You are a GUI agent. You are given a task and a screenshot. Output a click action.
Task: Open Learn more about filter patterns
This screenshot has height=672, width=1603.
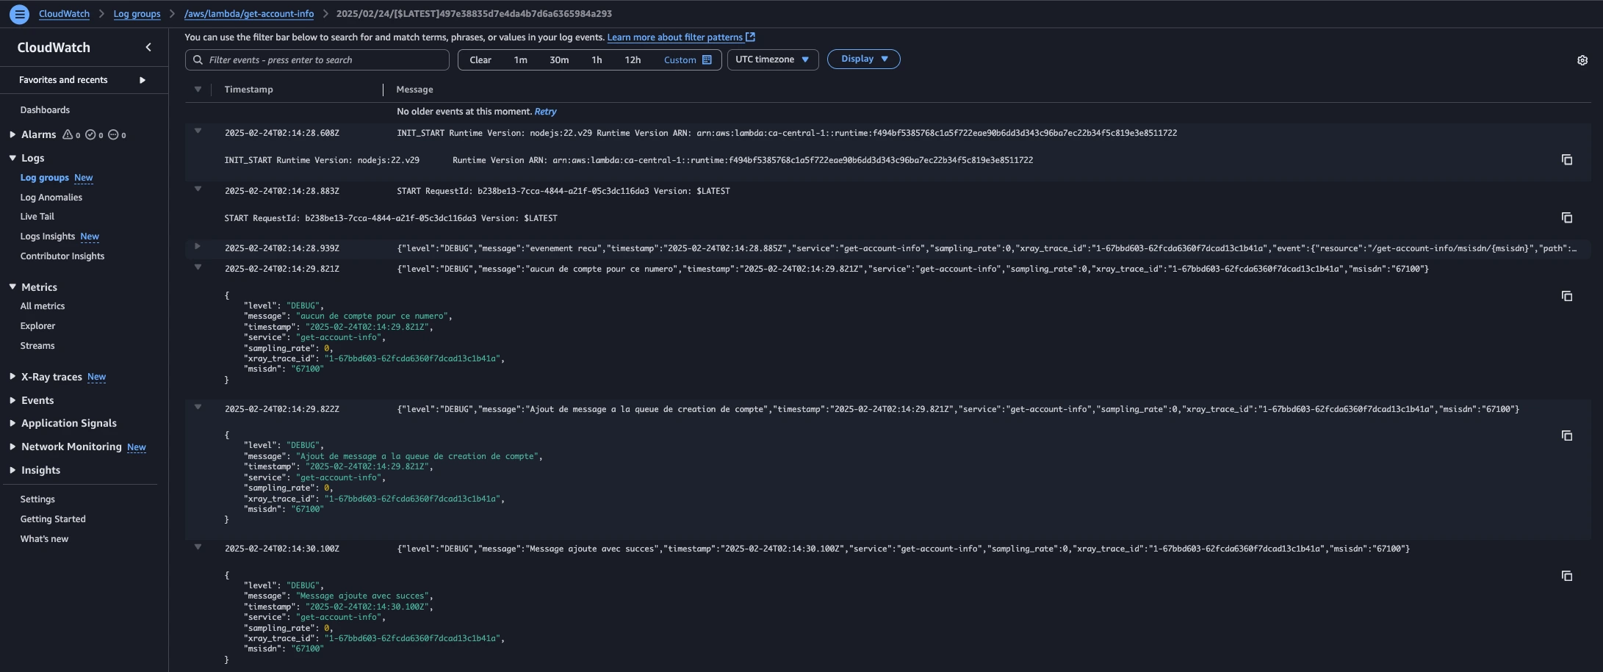pyautogui.click(x=674, y=37)
